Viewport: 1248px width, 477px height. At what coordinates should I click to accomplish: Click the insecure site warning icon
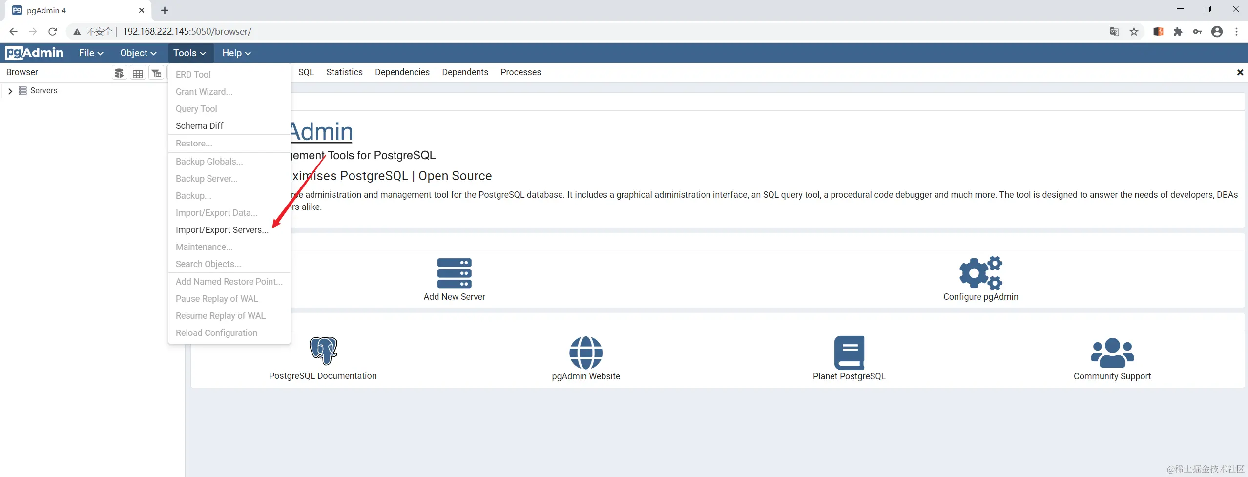pos(77,32)
